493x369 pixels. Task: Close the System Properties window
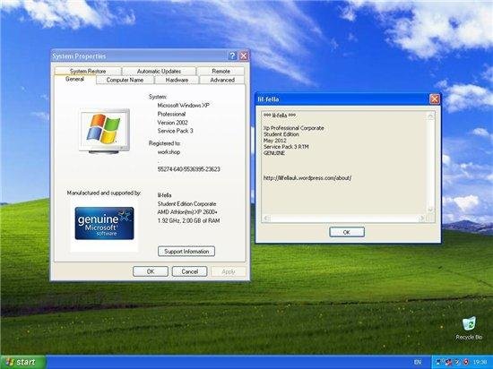244,56
